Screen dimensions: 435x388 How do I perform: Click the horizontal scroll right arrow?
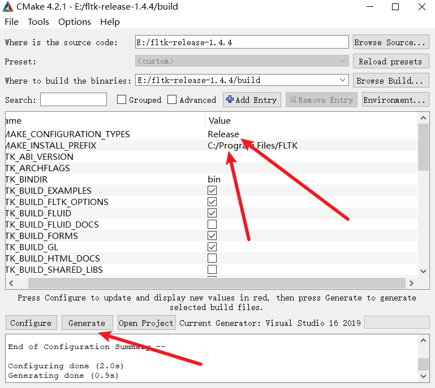tap(411, 283)
